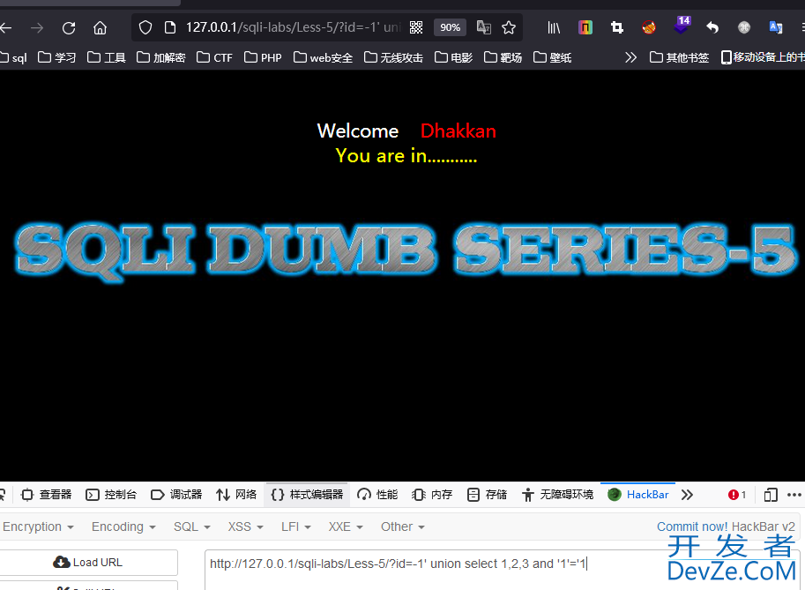Open 移动设备上的书签 folder
The image size is (805, 590).
[763, 57]
